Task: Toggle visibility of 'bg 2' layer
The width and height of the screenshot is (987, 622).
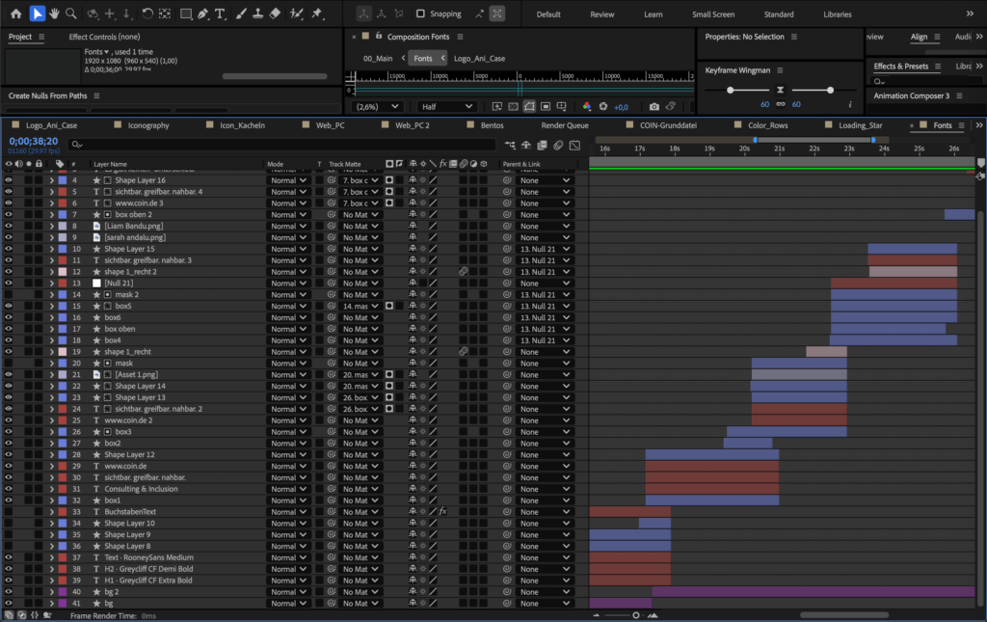Action: (9, 592)
